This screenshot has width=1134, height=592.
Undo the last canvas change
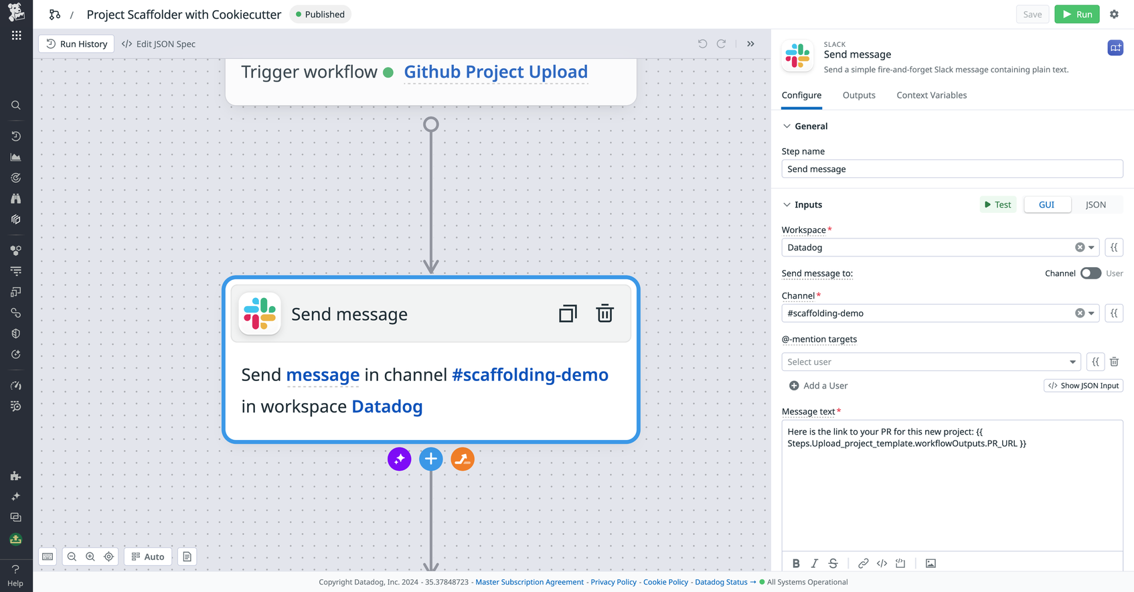click(x=702, y=44)
